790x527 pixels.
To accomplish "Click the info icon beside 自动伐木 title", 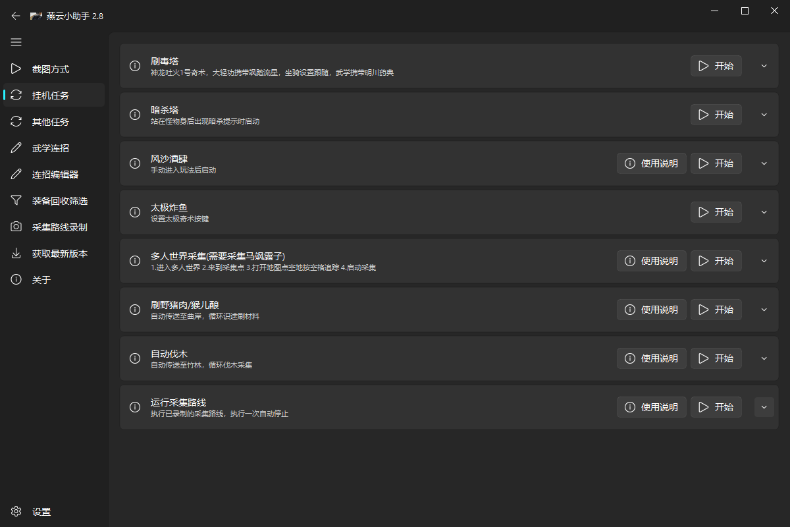I will coord(135,358).
